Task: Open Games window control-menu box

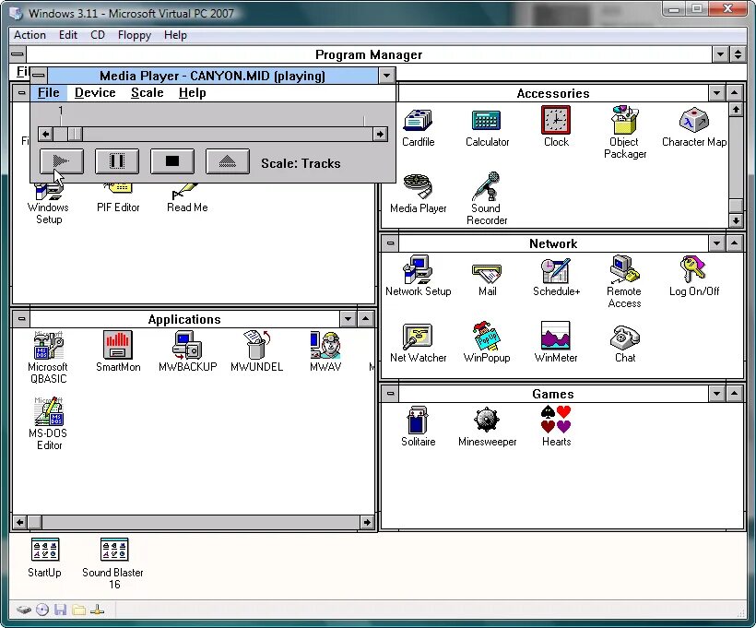Action: 390,394
